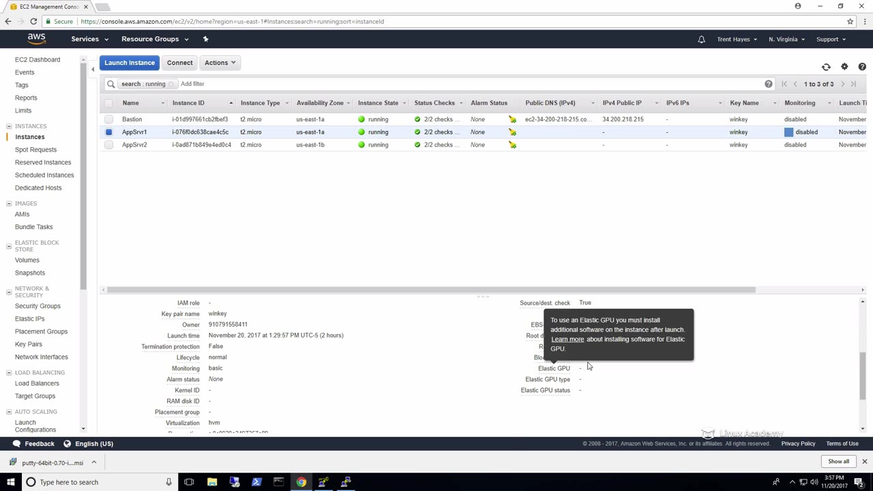This screenshot has height=491, width=873.
Task: Go to next page of results
Action: [843, 84]
